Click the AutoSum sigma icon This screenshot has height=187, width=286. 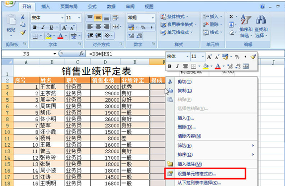(x=231, y=16)
